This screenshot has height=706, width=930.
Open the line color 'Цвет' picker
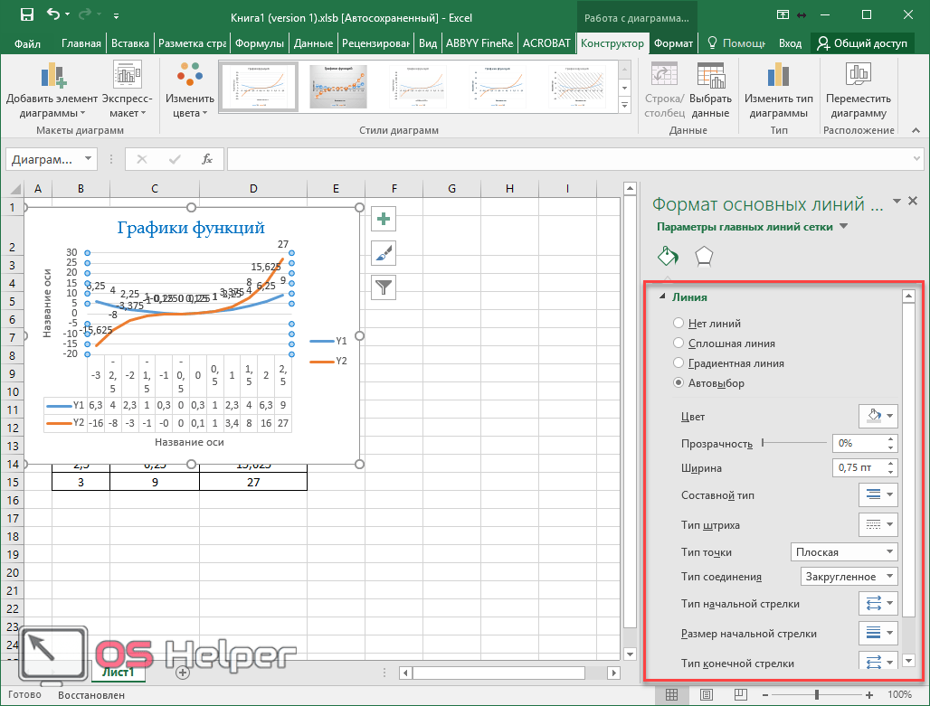(878, 417)
